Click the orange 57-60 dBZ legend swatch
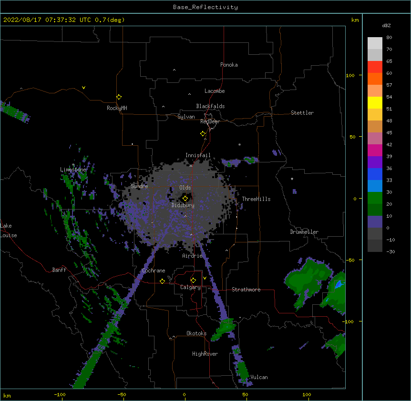The height and width of the screenshot is (401, 411). 375,79
